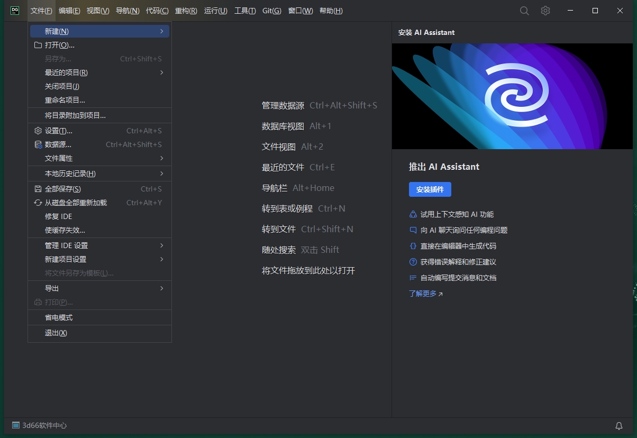Open the 编辑(E) menu
The height and width of the screenshot is (438, 637).
click(x=69, y=11)
